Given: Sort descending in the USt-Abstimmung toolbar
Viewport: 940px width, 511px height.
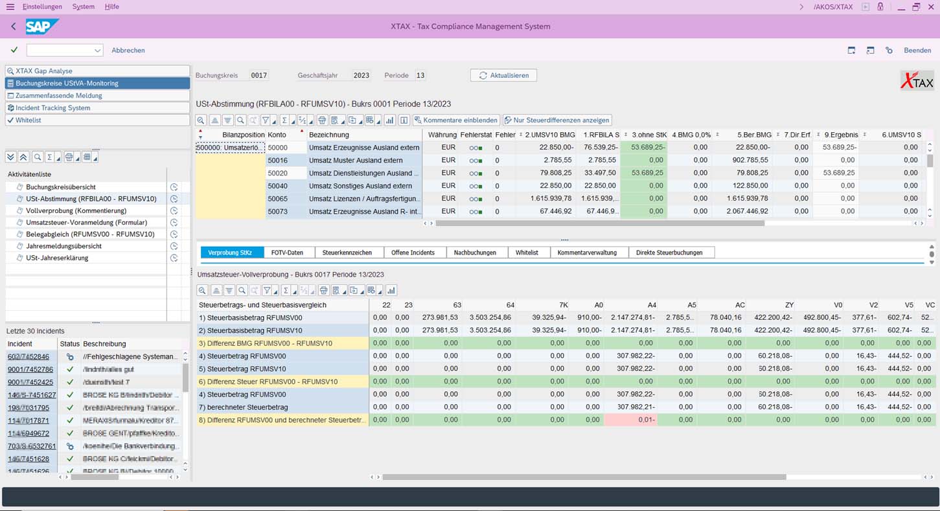Looking at the screenshot, I should pyautogui.click(x=227, y=120).
